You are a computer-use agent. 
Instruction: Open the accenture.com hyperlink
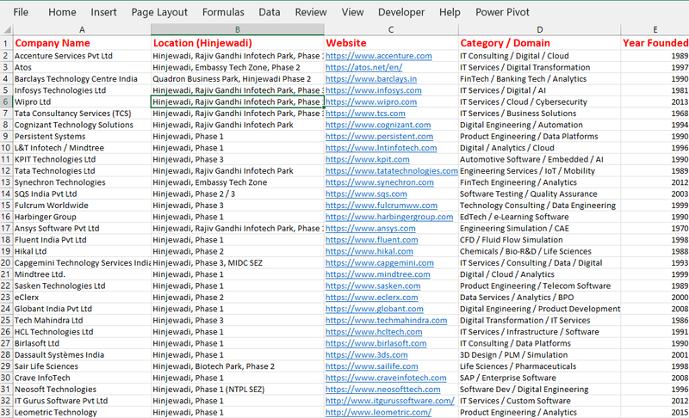(x=378, y=56)
